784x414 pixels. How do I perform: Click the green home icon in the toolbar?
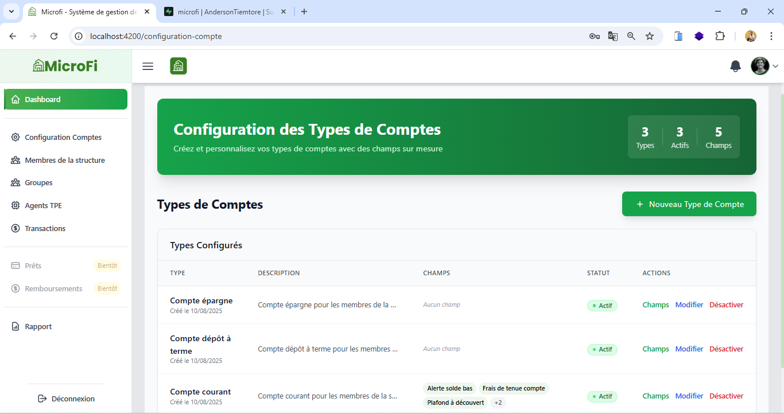[178, 66]
